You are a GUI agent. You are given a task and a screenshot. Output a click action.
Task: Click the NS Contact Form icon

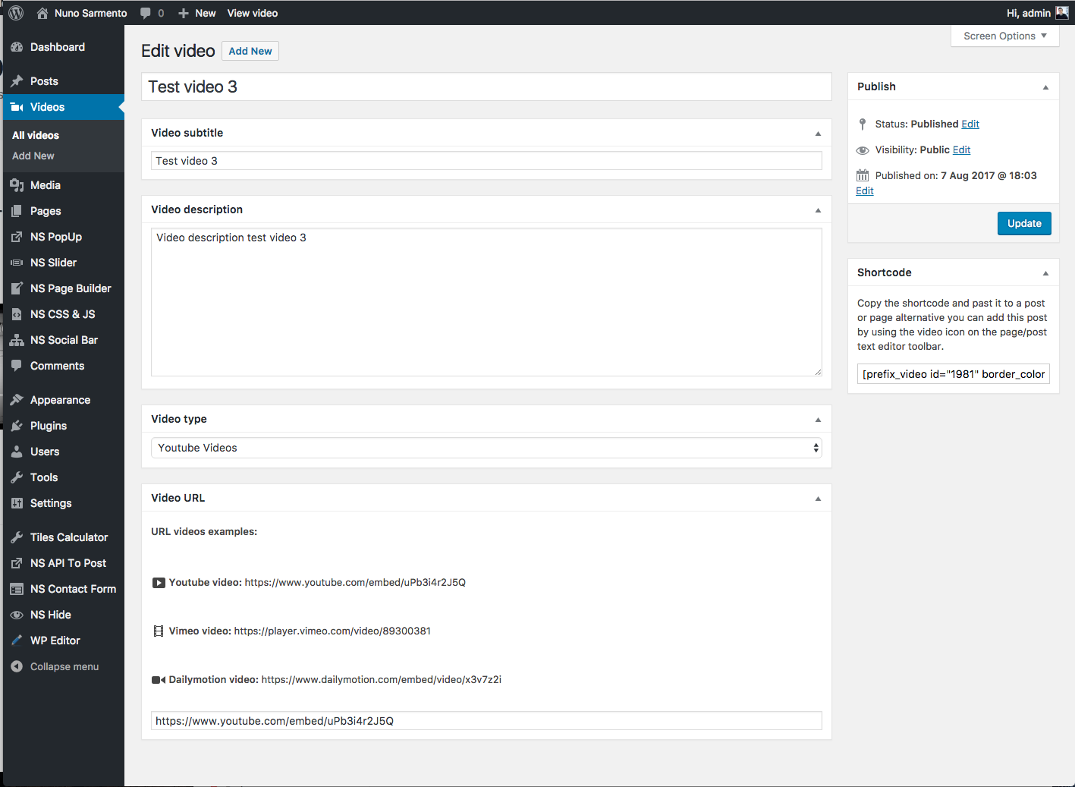tap(17, 589)
